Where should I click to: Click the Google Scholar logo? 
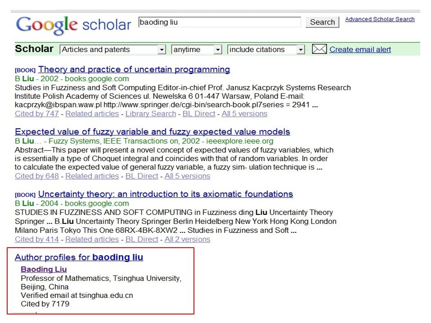(x=73, y=25)
